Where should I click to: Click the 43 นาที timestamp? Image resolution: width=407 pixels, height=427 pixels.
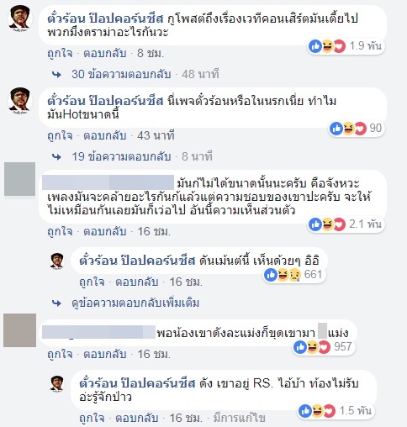pos(156,135)
